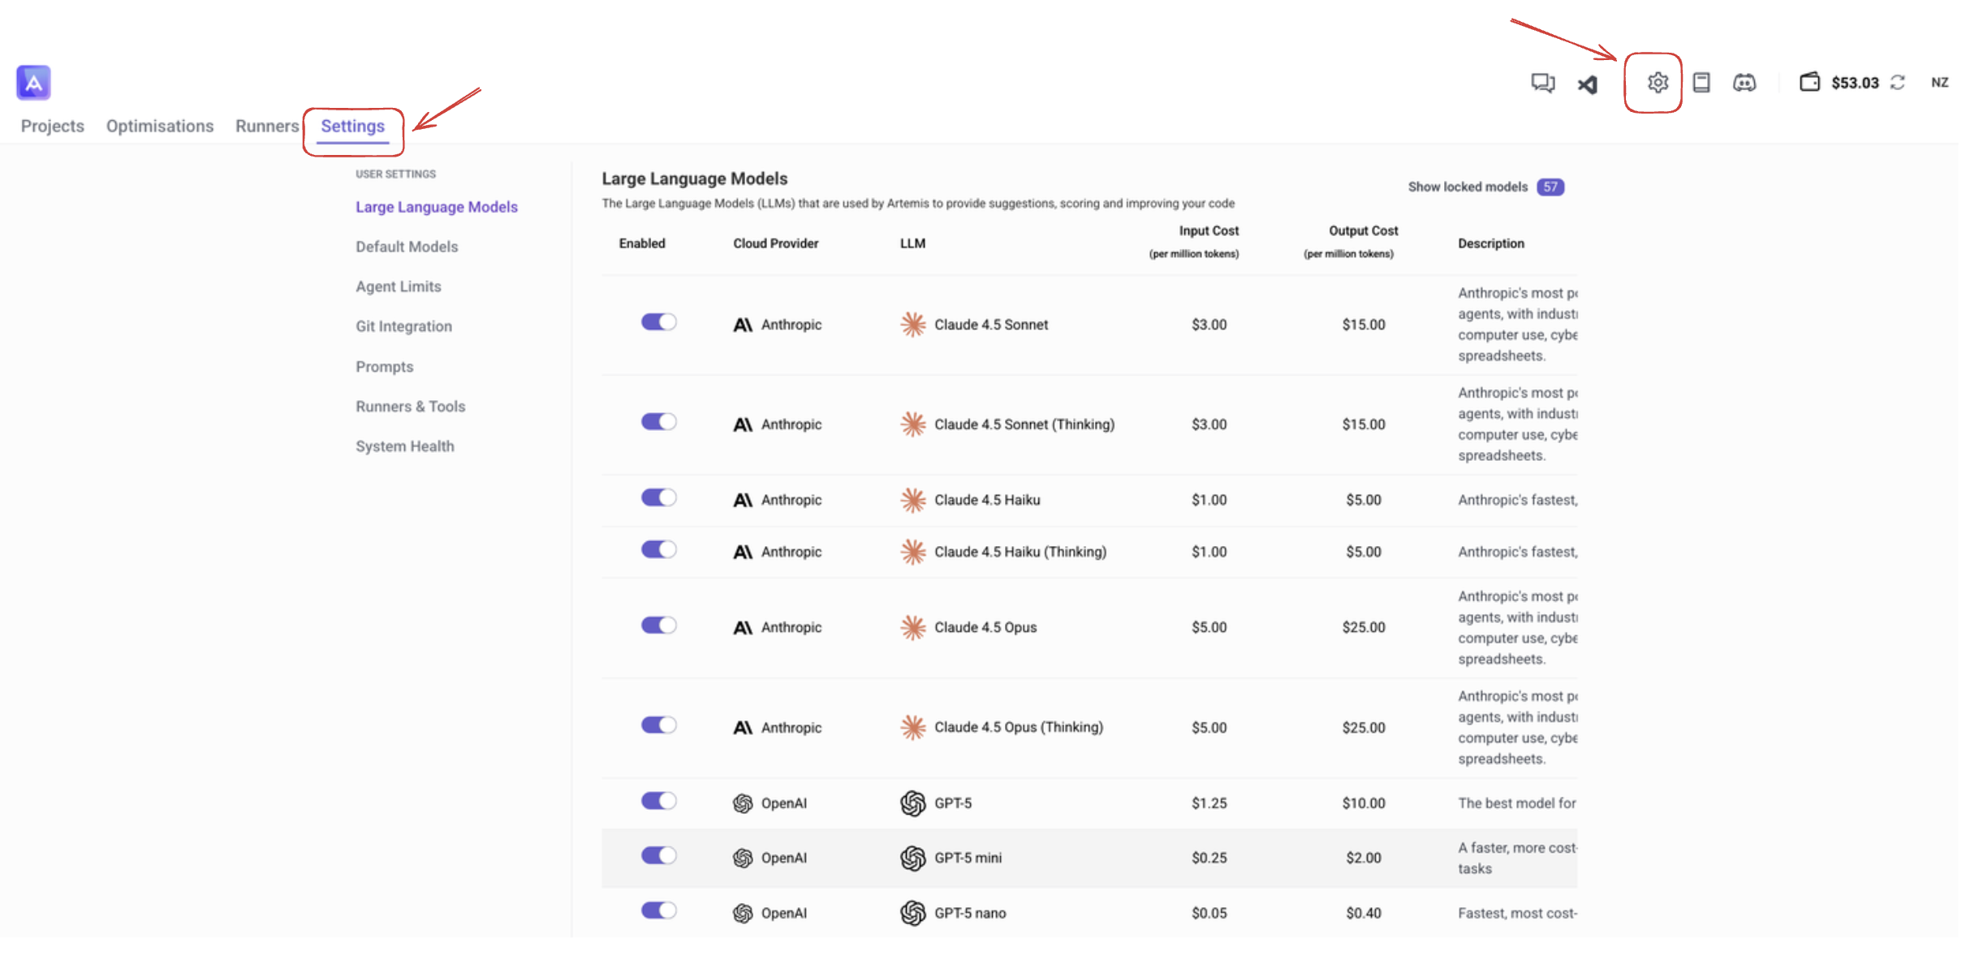Click the Anthropic logo next to Claude 4.5 Haiku

743,500
